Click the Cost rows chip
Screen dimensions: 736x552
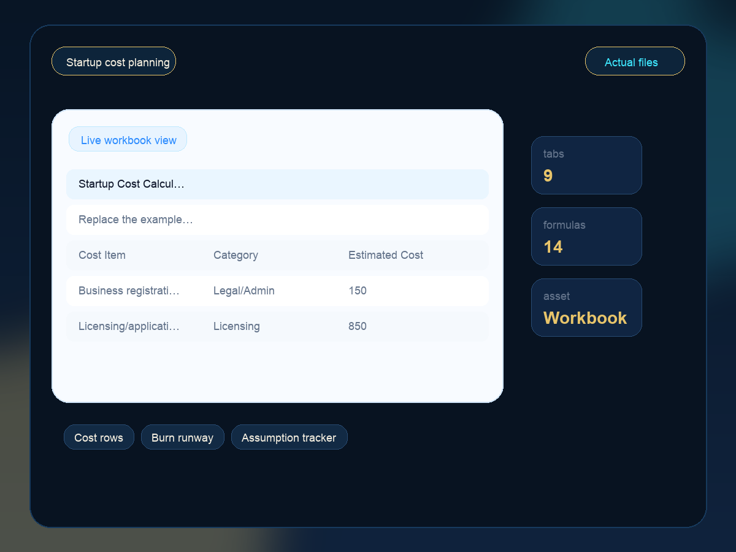[x=99, y=437]
